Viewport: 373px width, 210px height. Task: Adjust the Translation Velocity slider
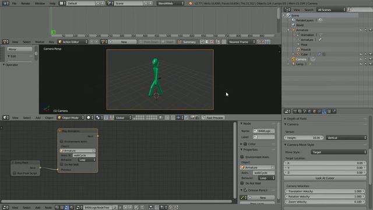[325, 191]
